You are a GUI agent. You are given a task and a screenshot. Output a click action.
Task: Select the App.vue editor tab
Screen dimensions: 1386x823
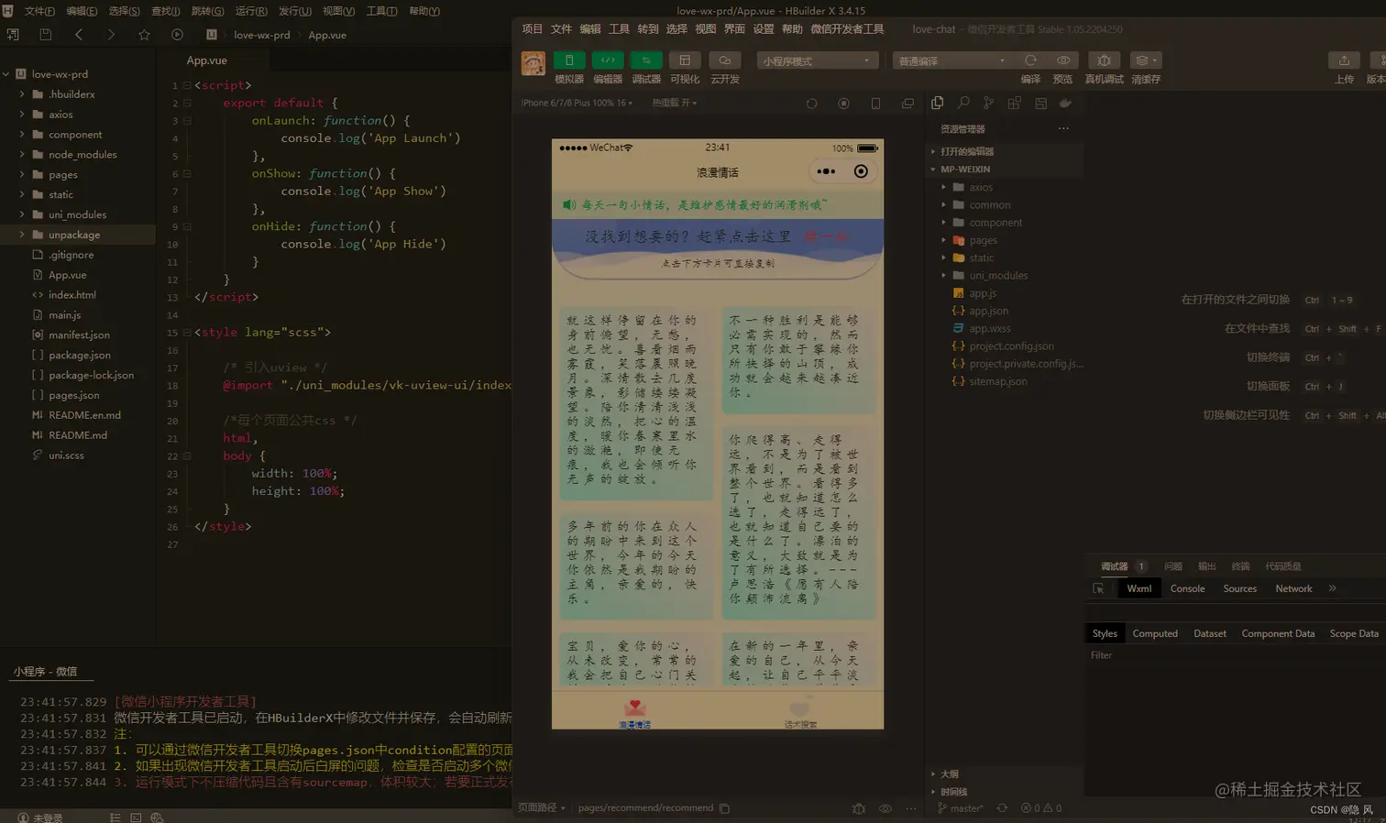206,60
